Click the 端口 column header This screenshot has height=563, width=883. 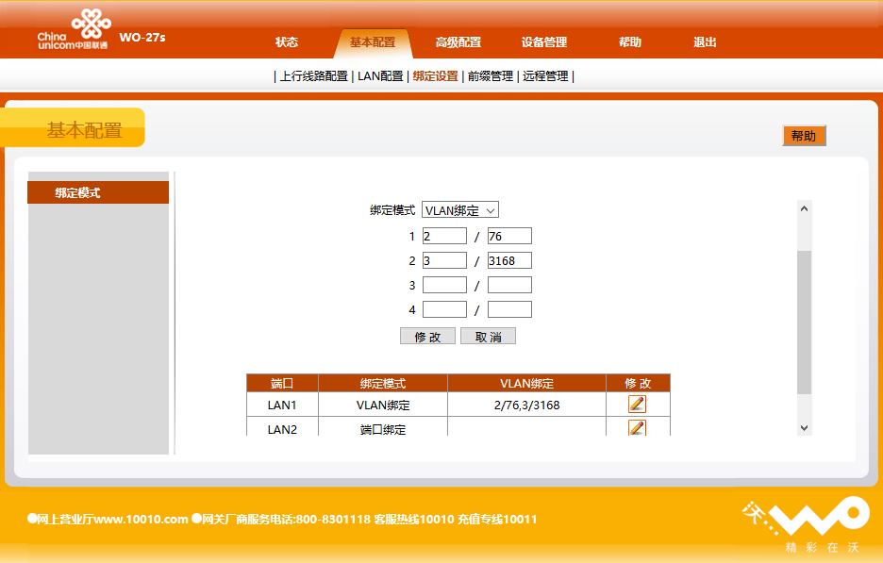(282, 384)
